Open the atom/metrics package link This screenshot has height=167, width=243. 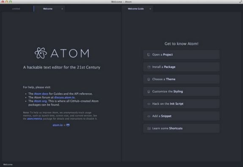click(35, 119)
